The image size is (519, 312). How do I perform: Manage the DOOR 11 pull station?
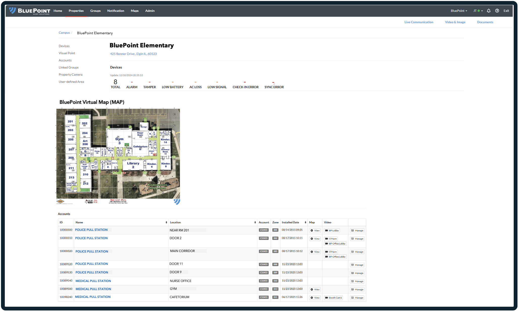coord(357,265)
